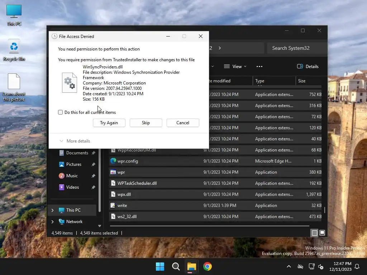Click File Explorer on the taskbar
Viewport: 367px width, 275px height.
click(191, 266)
